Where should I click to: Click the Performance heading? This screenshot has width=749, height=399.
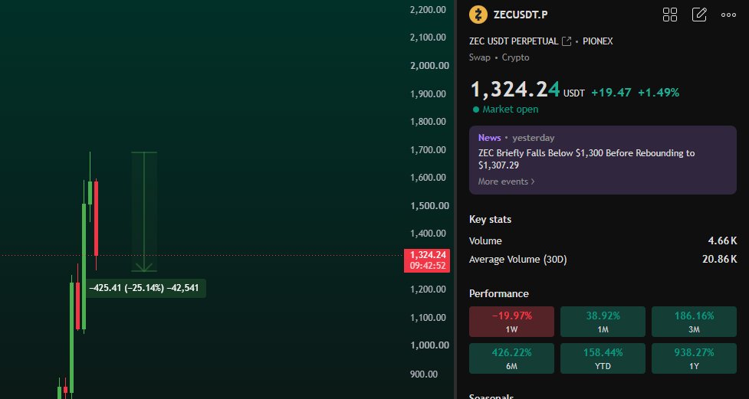point(499,293)
